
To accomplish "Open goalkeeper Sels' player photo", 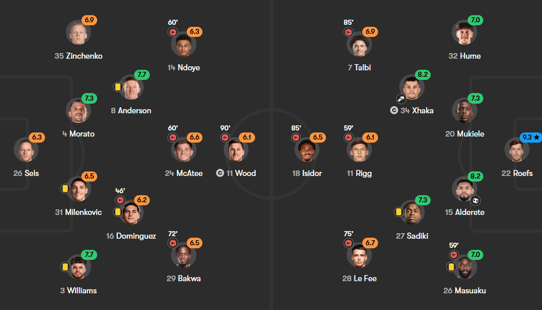I will pos(26,150).
